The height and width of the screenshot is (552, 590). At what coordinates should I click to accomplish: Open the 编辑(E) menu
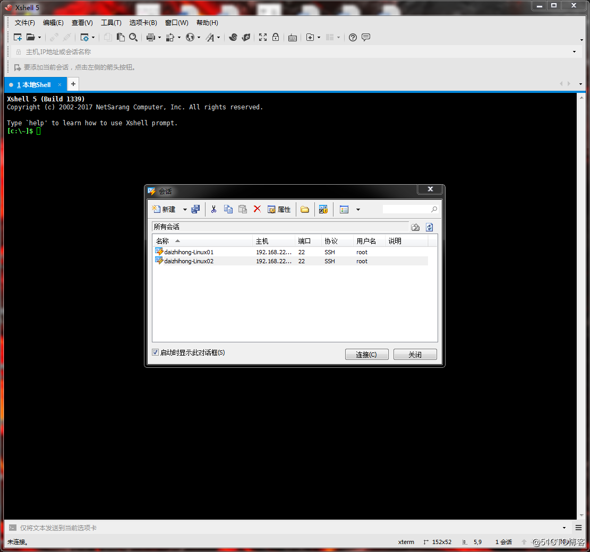coord(53,23)
